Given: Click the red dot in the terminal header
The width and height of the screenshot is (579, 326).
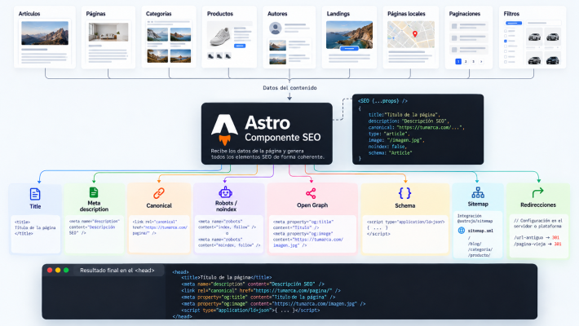Looking at the screenshot, I should coord(50,271).
